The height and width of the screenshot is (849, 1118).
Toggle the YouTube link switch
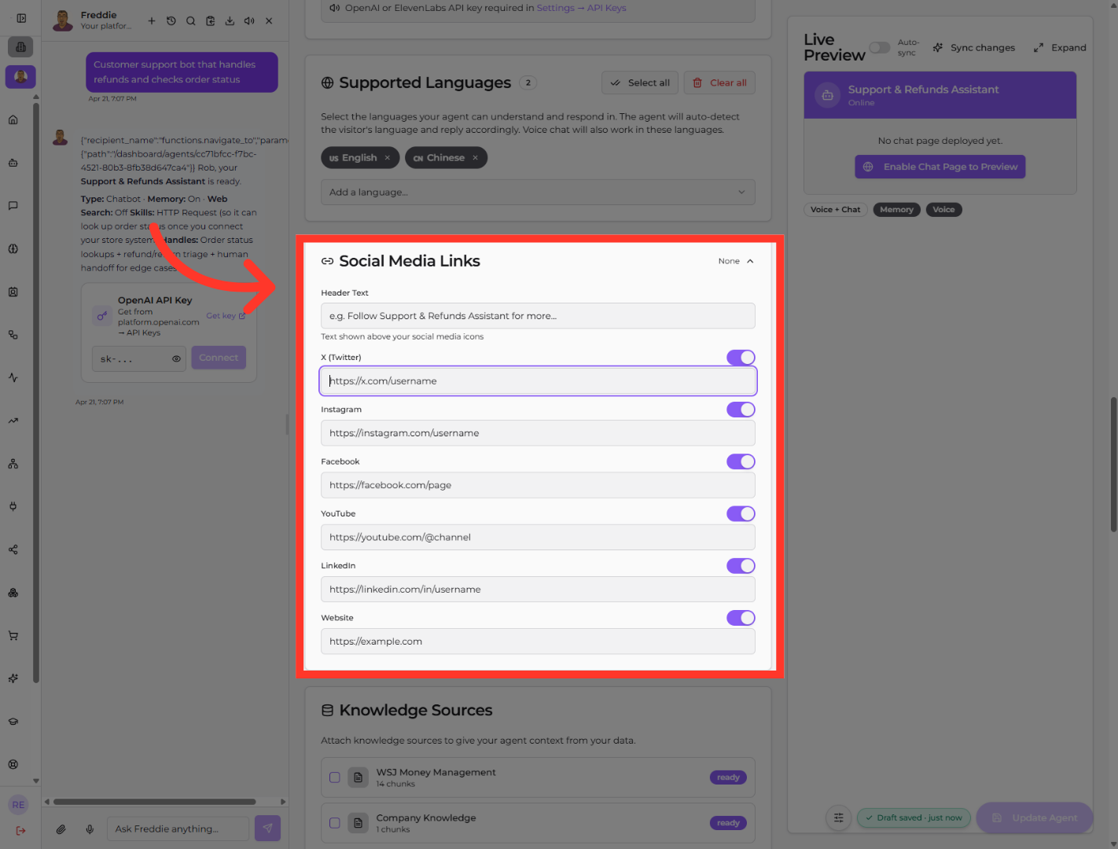[x=741, y=513]
